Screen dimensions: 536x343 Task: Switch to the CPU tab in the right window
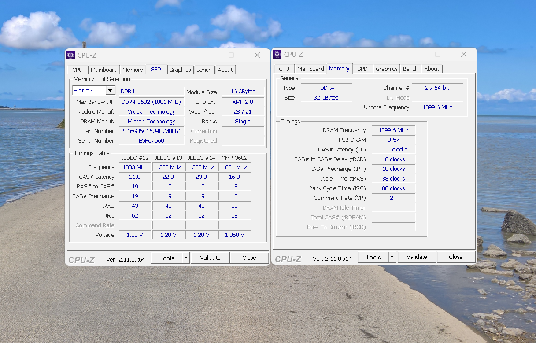coord(284,68)
